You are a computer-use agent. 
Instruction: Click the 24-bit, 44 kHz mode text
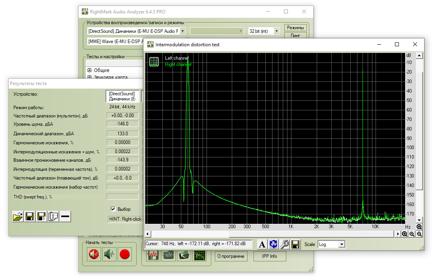(x=122, y=107)
